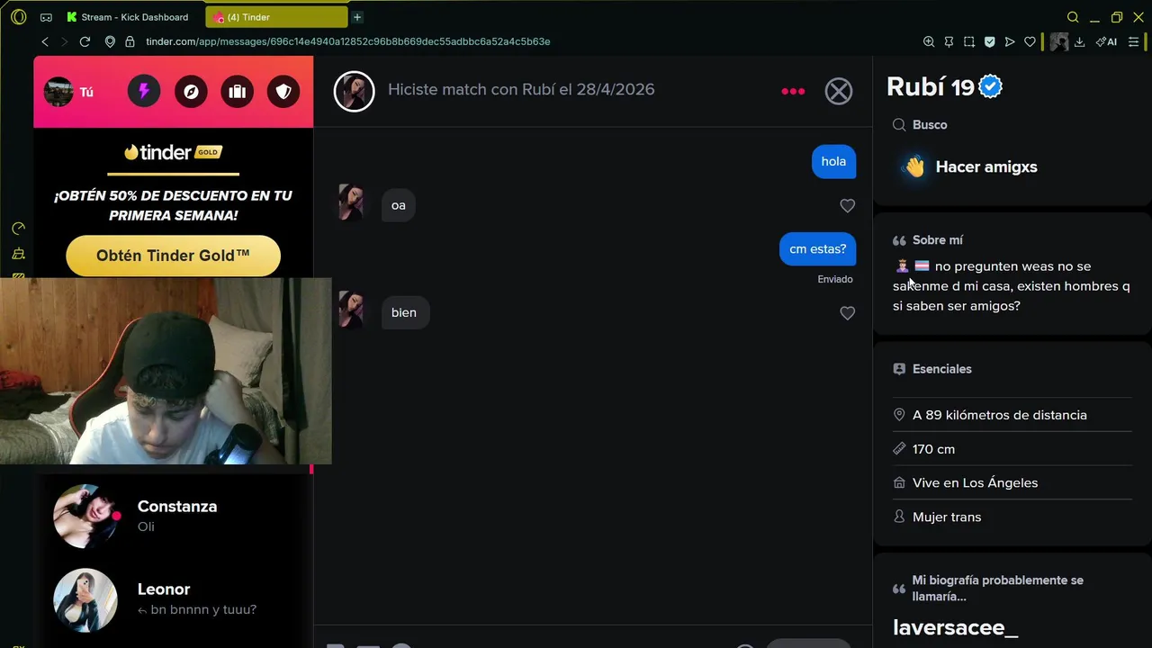
Task: Click the 170 cm height row
Action: pos(1012,449)
